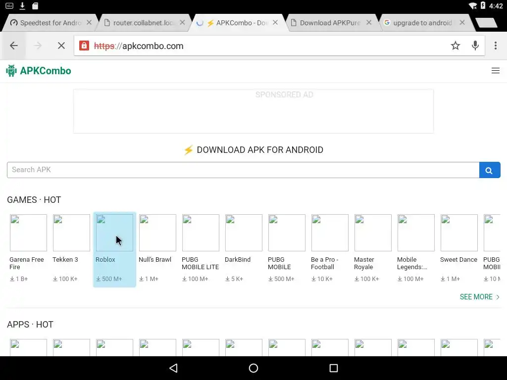Click PUBG MOBILE 500 M+ download count
507x380 pixels.
(281, 279)
